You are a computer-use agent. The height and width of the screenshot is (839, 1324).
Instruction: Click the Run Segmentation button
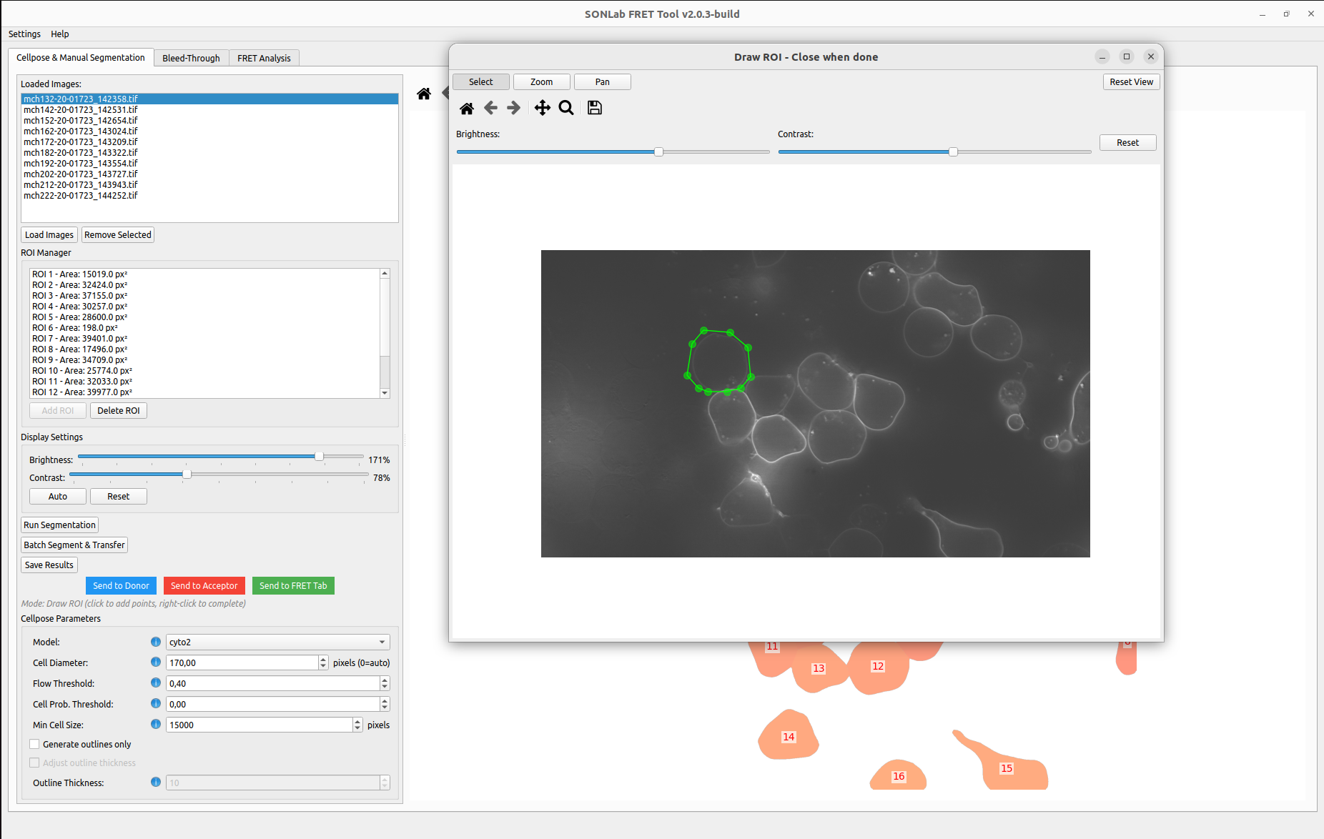(59, 525)
